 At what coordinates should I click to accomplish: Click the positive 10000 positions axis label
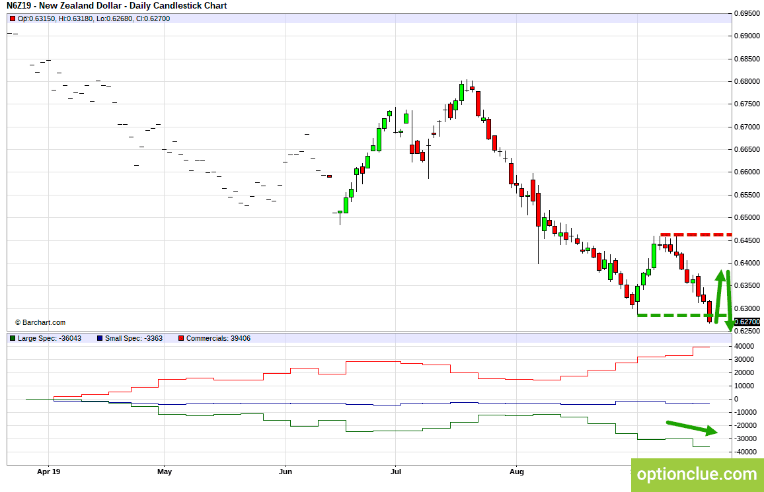(x=743, y=386)
